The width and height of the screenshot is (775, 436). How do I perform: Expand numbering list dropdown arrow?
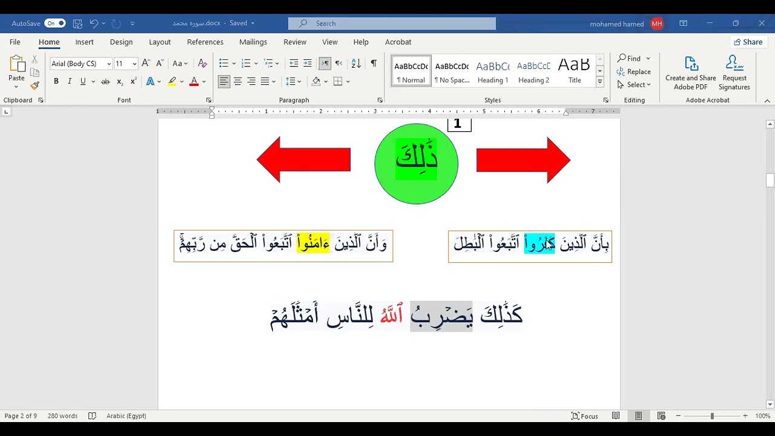pyautogui.click(x=256, y=64)
